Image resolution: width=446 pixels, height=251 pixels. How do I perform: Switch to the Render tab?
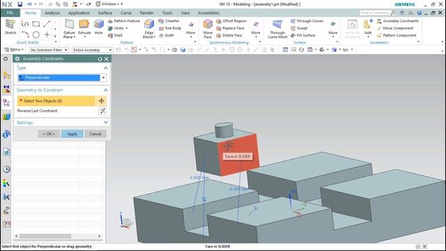pos(146,13)
